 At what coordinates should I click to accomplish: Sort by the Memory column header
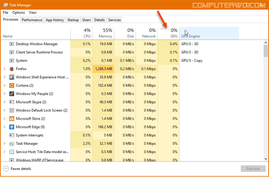[x=103, y=33]
